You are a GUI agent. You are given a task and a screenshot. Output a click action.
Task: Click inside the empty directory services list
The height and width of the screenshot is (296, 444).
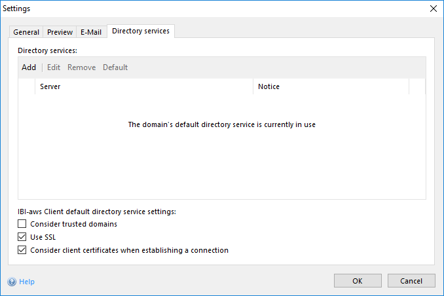[221, 164]
